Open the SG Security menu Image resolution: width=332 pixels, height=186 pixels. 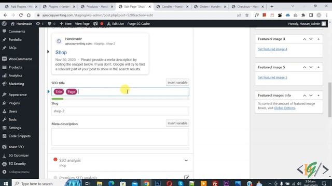tap(17, 164)
